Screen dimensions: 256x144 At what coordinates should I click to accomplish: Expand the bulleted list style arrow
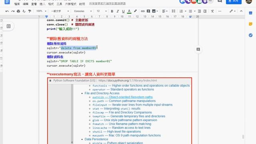(195, 11)
